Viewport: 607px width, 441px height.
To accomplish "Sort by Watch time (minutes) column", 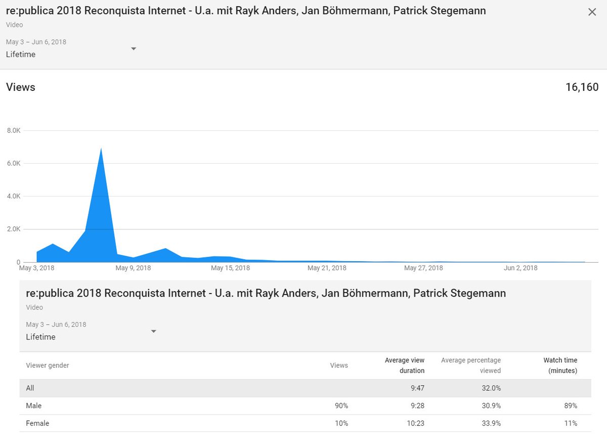I will (560, 365).
